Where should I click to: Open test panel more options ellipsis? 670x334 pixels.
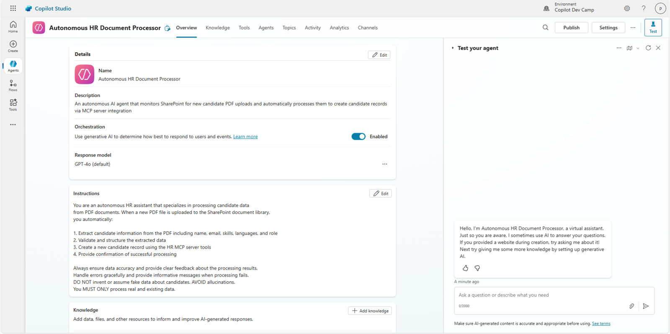(619, 48)
